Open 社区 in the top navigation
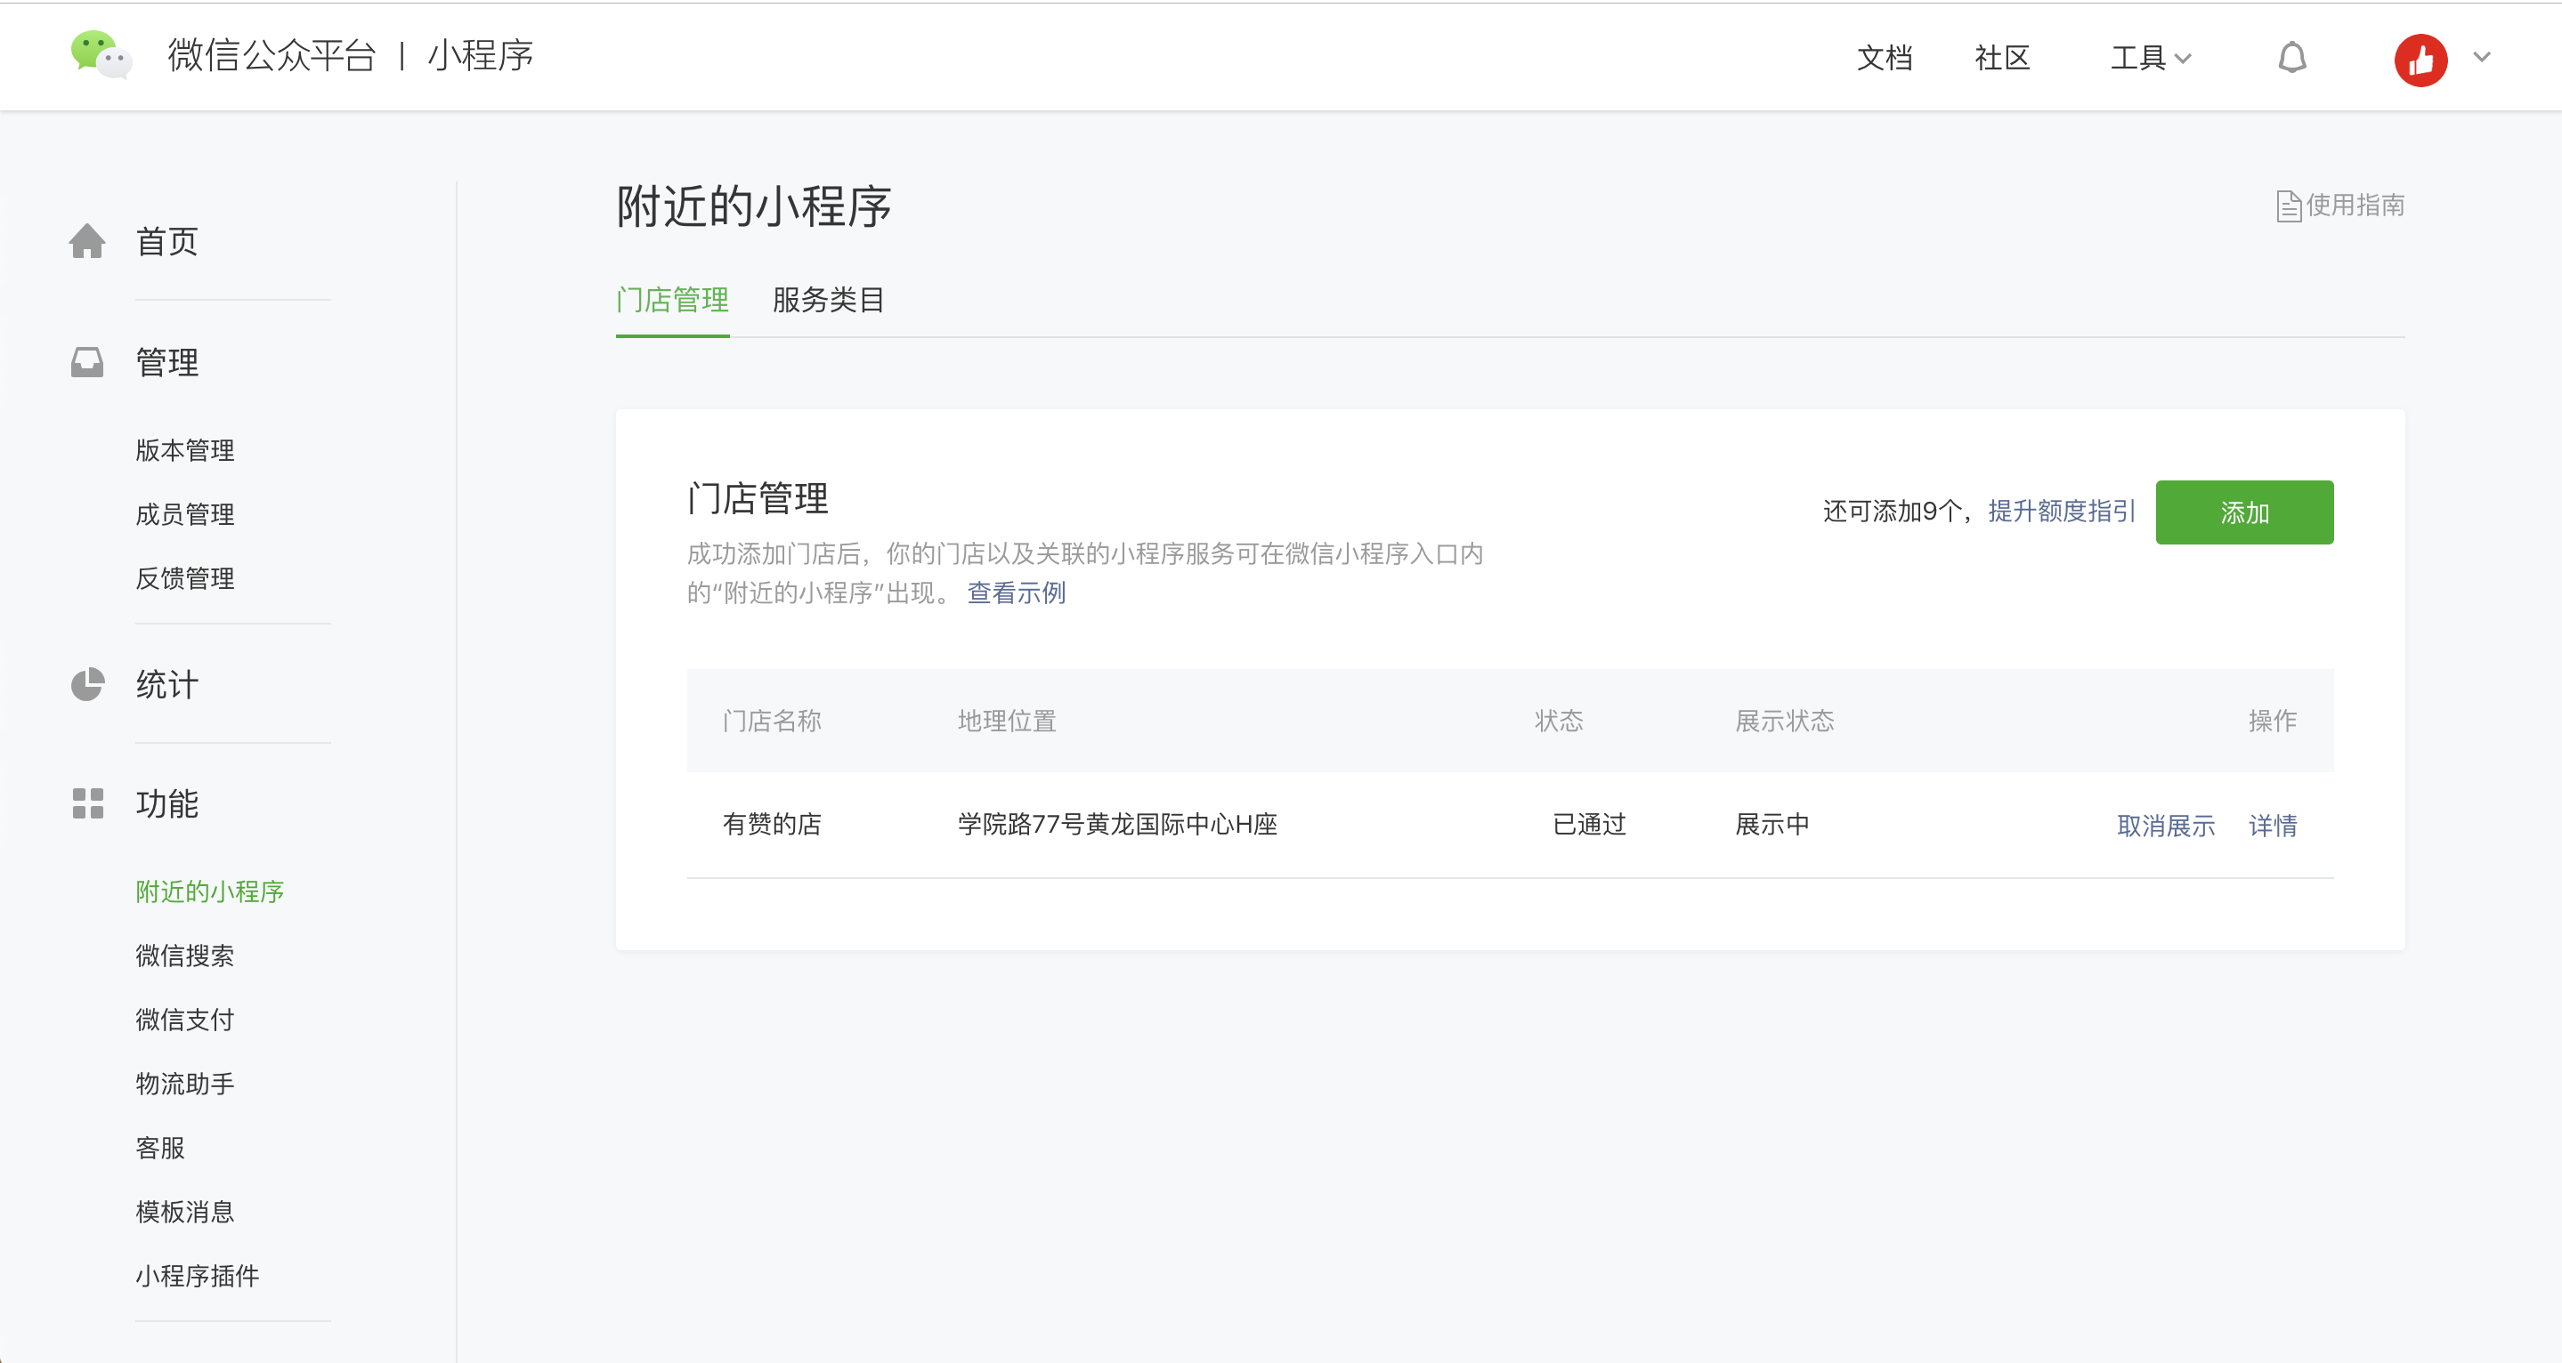 pos(2002,58)
